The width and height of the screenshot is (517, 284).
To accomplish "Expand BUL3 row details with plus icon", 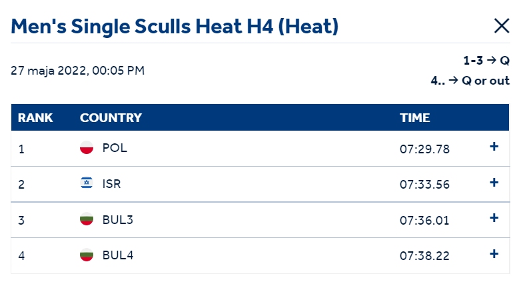I will (x=494, y=218).
